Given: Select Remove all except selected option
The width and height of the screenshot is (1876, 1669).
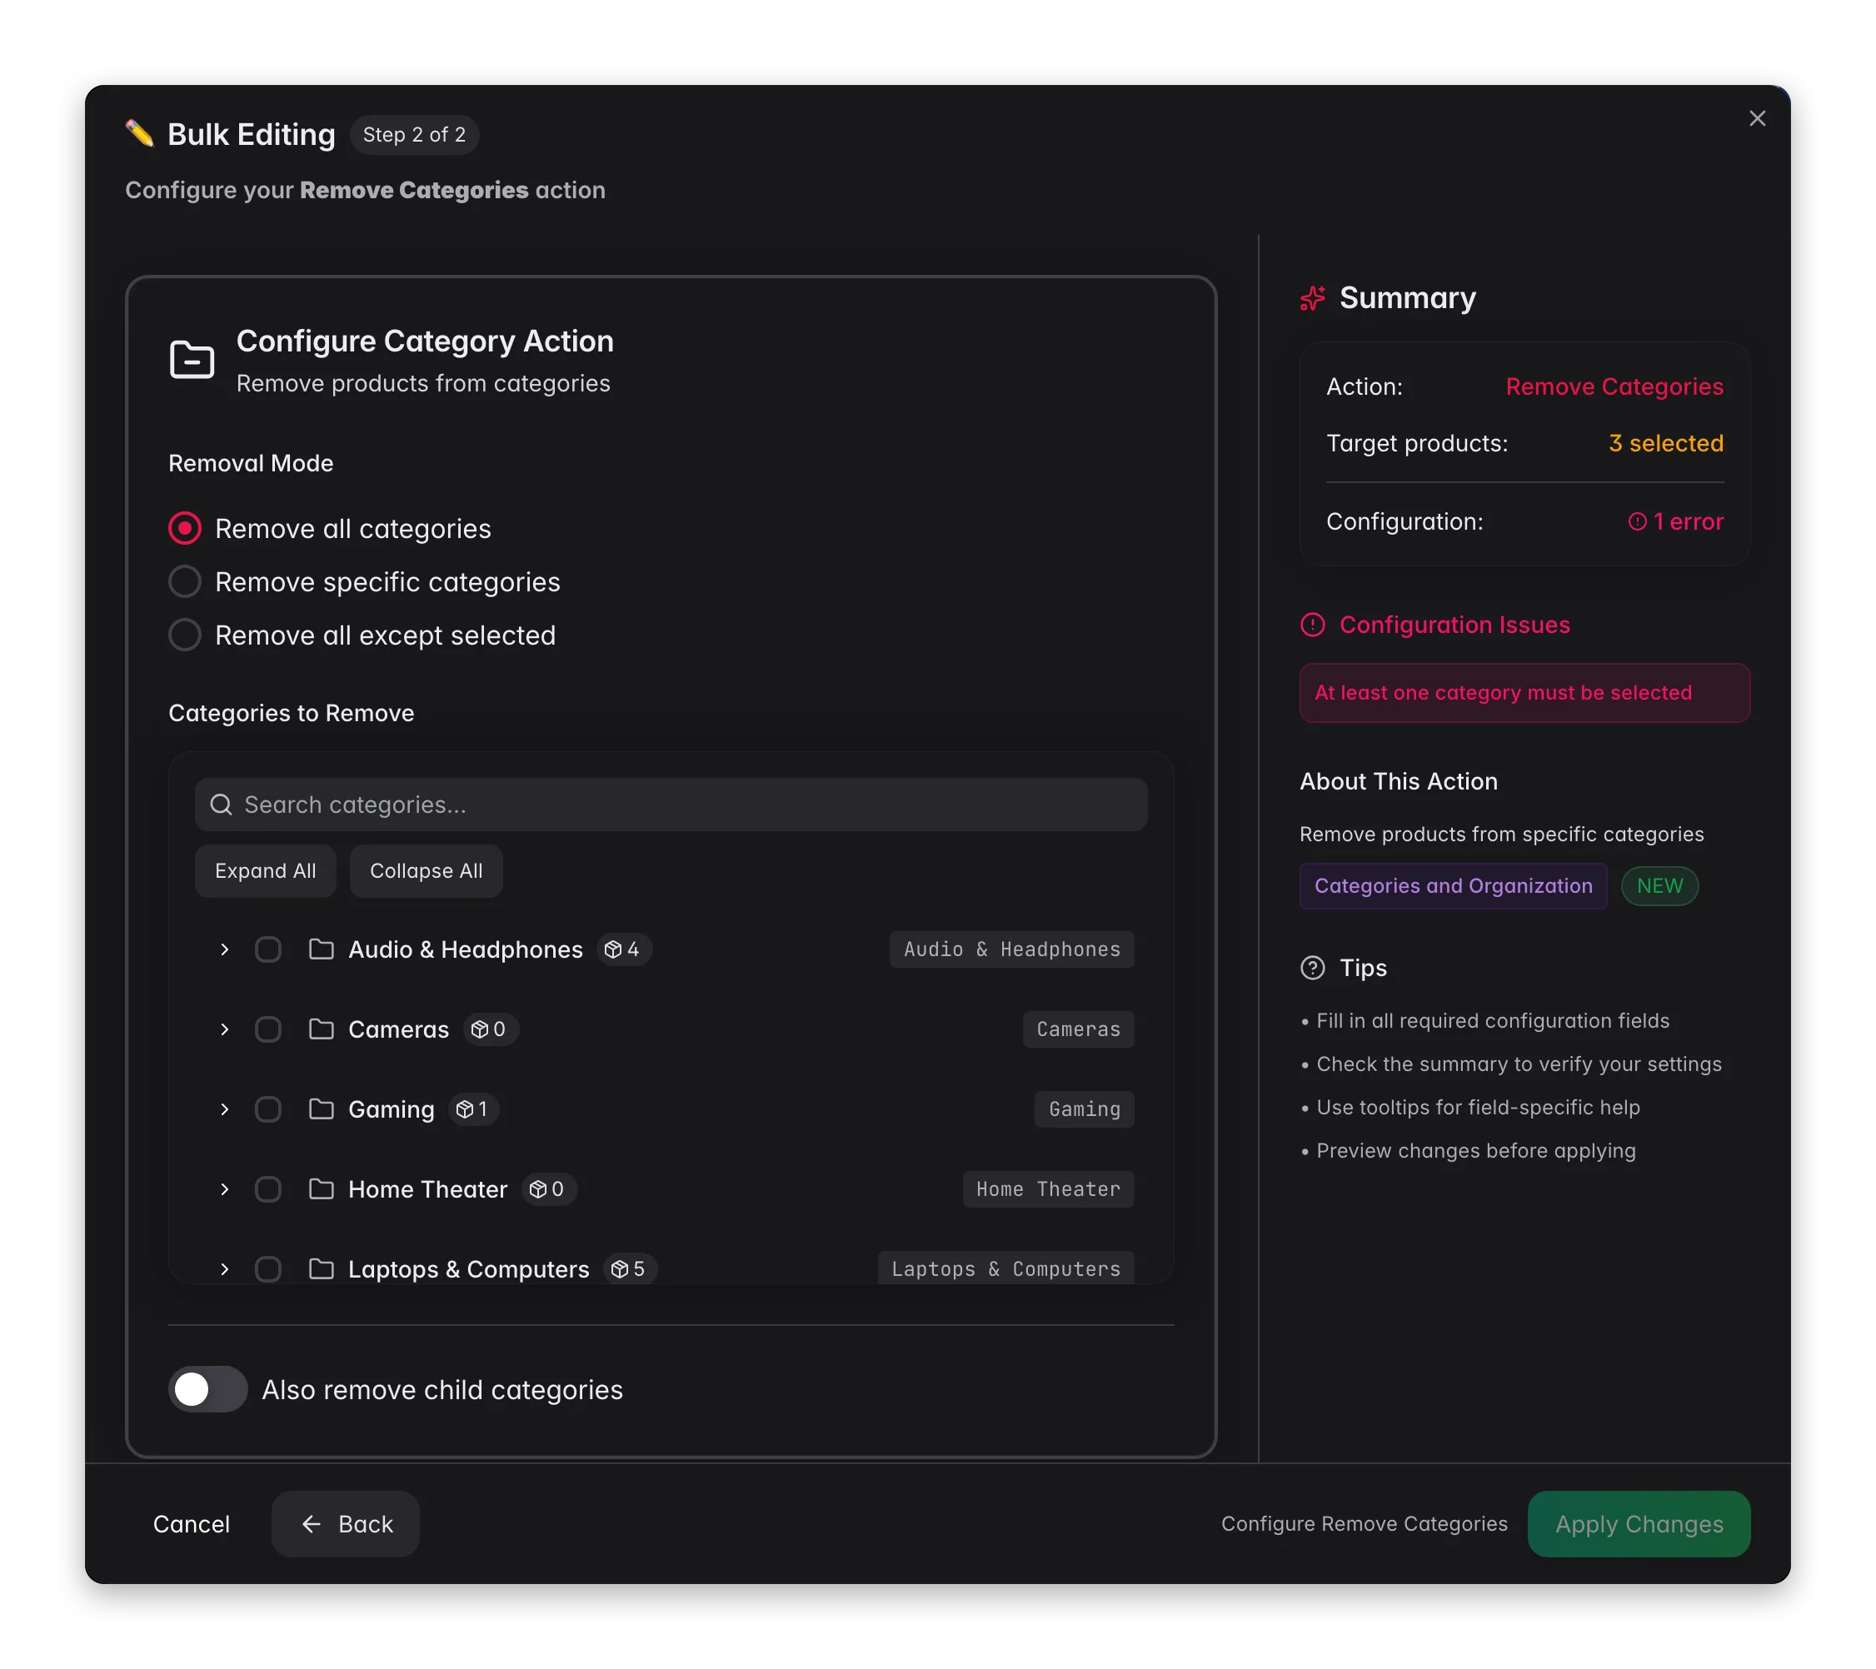Looking at the screenshot, I should pos(184,635).
